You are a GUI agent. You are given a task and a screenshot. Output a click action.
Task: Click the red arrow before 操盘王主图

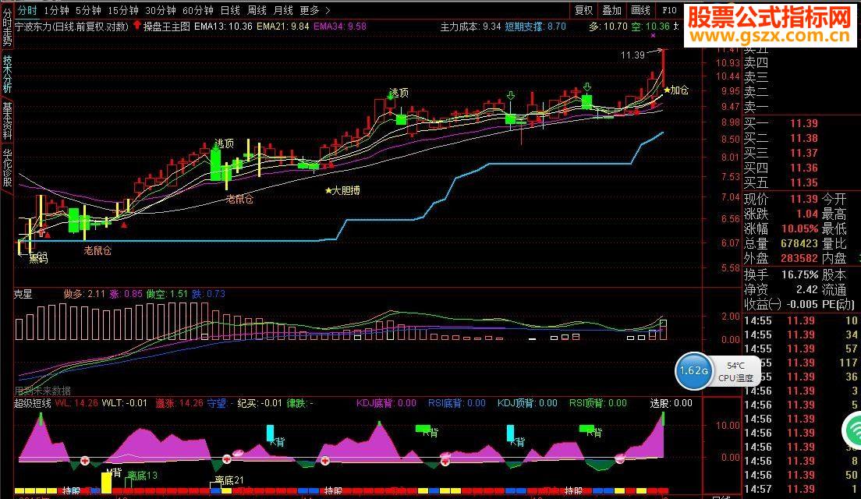click(136, 25)
